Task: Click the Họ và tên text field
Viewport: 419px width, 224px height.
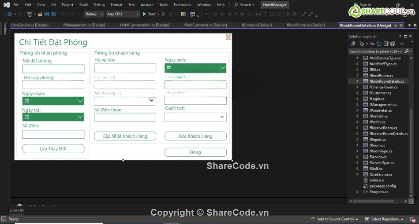Action: [125, 68]
